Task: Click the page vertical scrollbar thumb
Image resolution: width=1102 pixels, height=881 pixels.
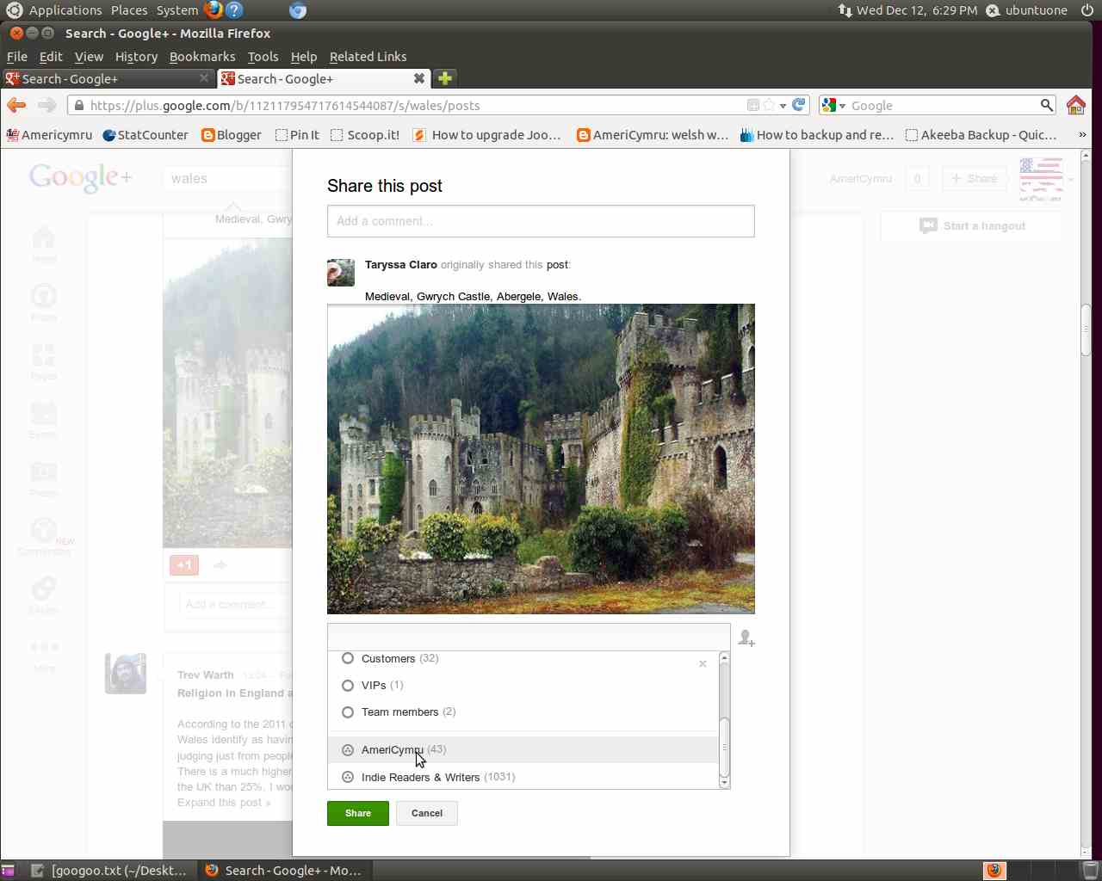Action: point(1086,330)
